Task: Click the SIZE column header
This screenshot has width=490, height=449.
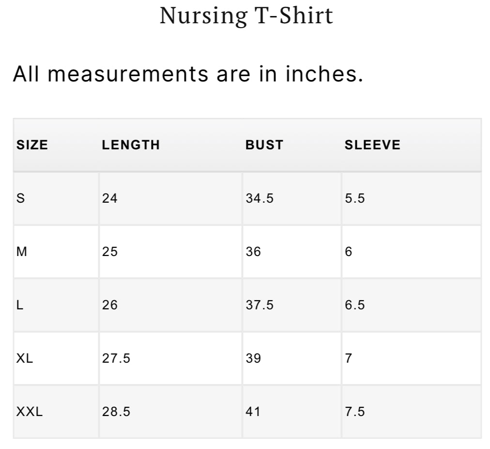Action: click(x=32, y=145)
